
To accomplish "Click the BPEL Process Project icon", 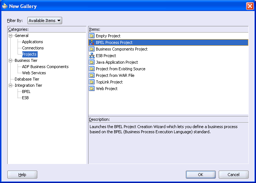I will [x=92, y=42].
